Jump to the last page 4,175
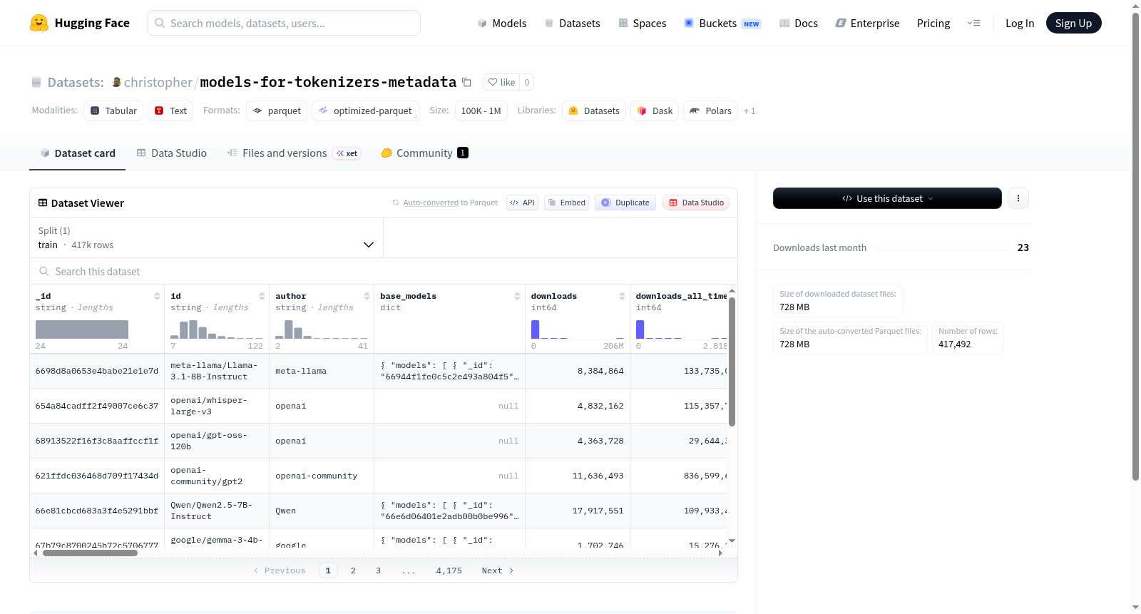 click(449, 570)
